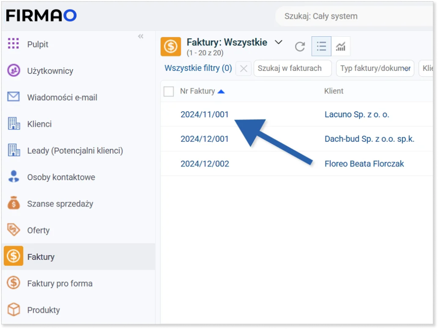
Task: Click the Użytkownicy icon in sidebar
Action: [x=14, y=71]
